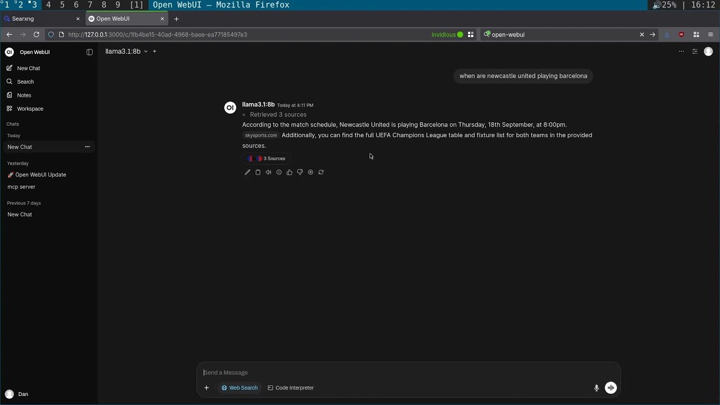Switch to workspace 1 in status bar
This screenshot has height=405, width=720.
[6, 4]
